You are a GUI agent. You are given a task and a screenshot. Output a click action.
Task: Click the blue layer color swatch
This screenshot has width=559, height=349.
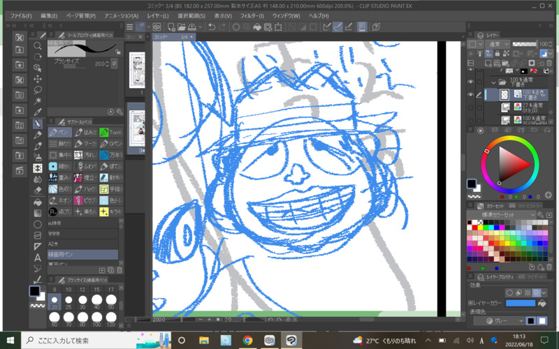(521, 303)
